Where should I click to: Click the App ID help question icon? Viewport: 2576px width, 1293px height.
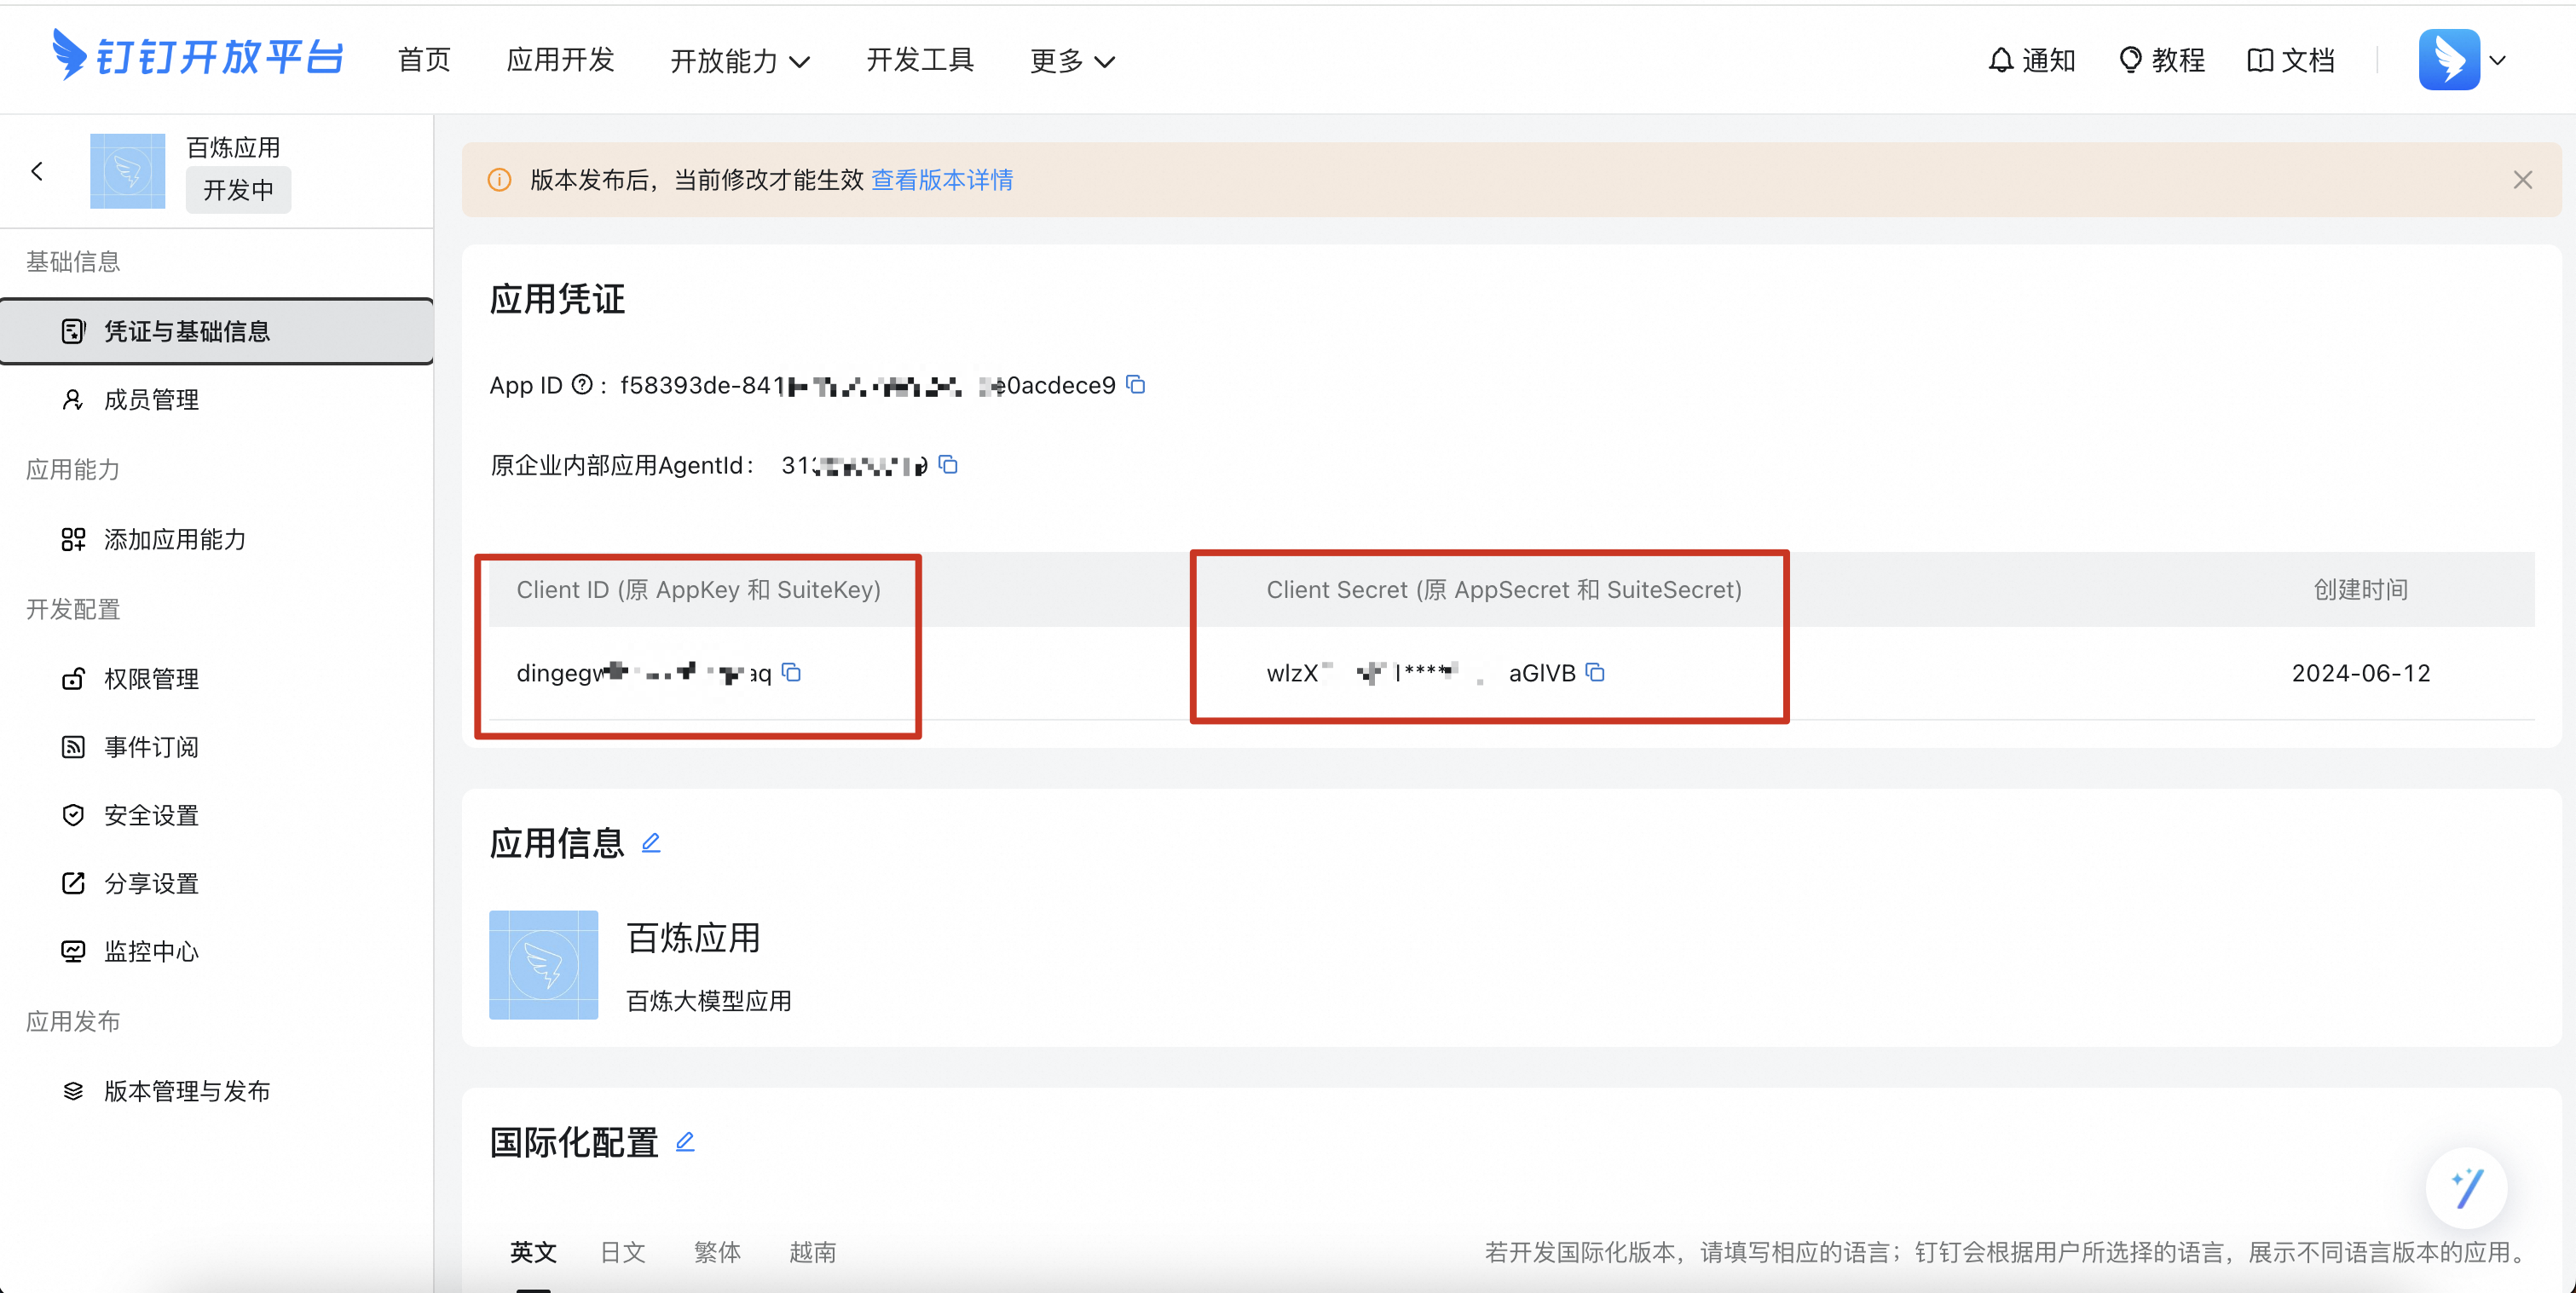pos(582,385)
